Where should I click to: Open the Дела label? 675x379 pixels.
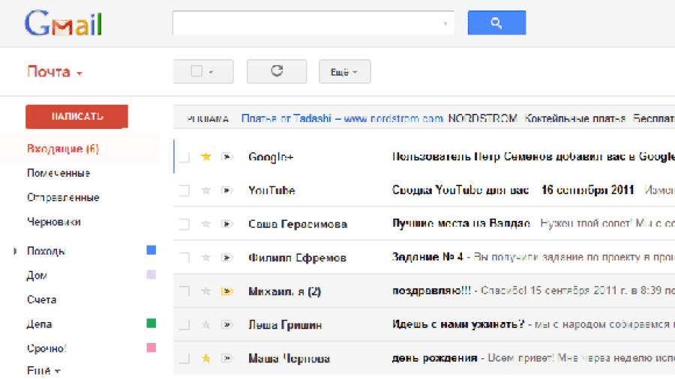click(x=39, y=324)
